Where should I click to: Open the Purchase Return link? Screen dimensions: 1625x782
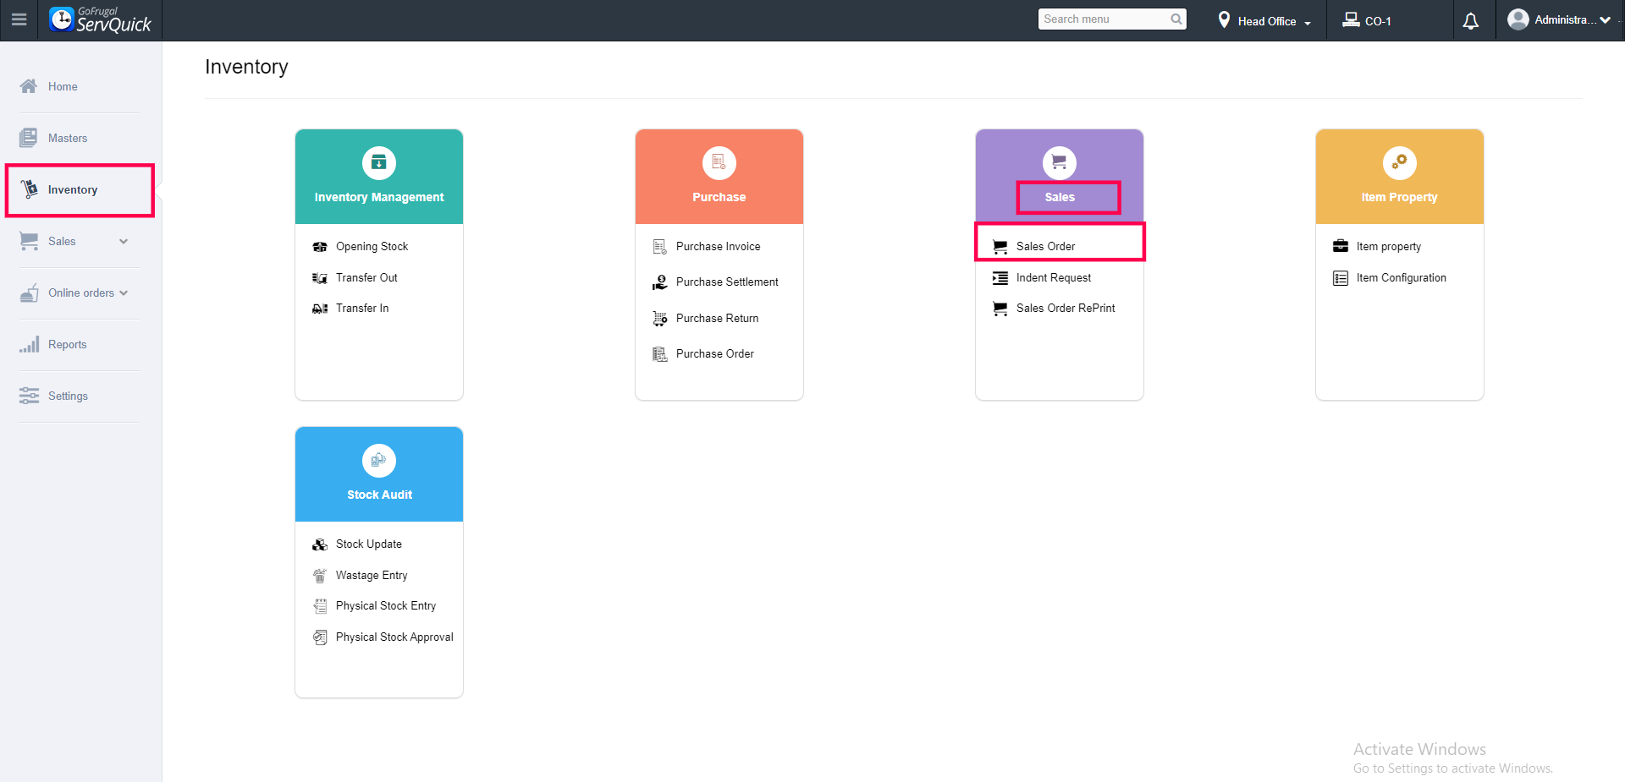point(718,319)
